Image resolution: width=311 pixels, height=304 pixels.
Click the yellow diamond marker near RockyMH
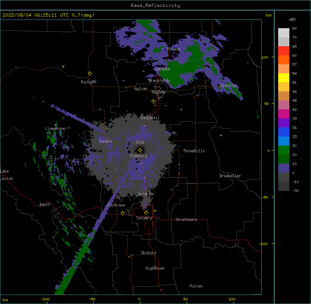point(90,74)
